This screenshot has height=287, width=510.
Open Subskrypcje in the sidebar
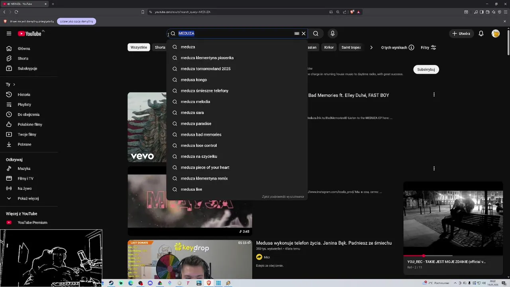click(29, 69)
